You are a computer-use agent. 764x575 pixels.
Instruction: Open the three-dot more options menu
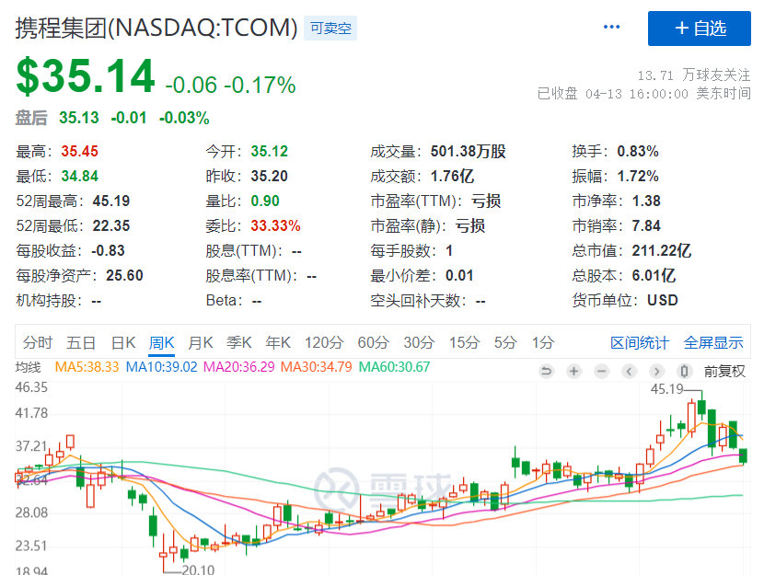tap(611, 27)
